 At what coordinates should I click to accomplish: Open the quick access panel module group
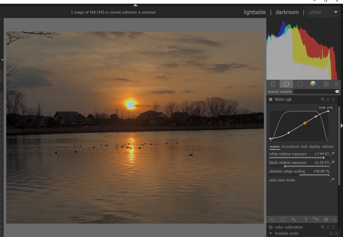click(273, 84)
